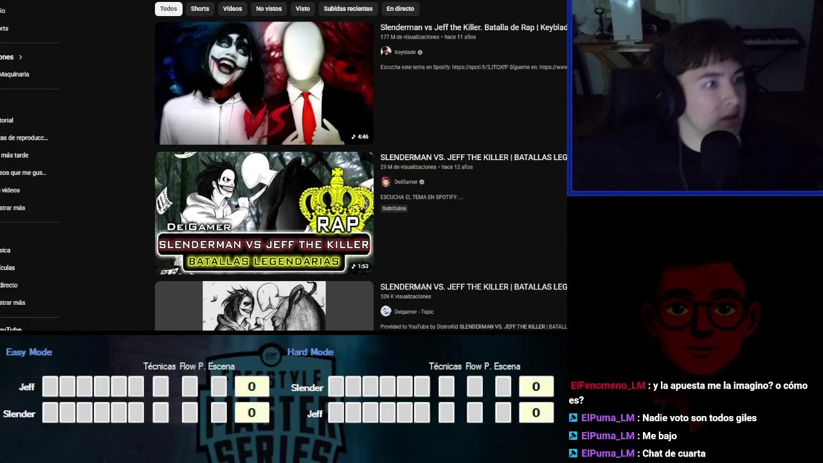Select the Visto filter chip

pyautogui.click(x=303, y=8)
